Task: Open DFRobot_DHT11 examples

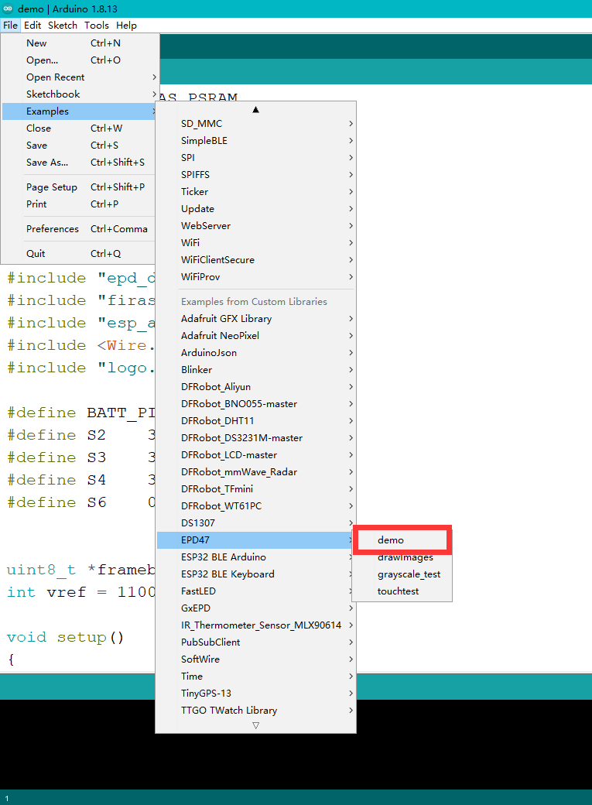Action: [x=255, y=420]
